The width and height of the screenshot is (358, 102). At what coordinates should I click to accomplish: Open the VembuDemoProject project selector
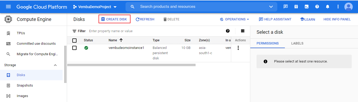point(95,7)
